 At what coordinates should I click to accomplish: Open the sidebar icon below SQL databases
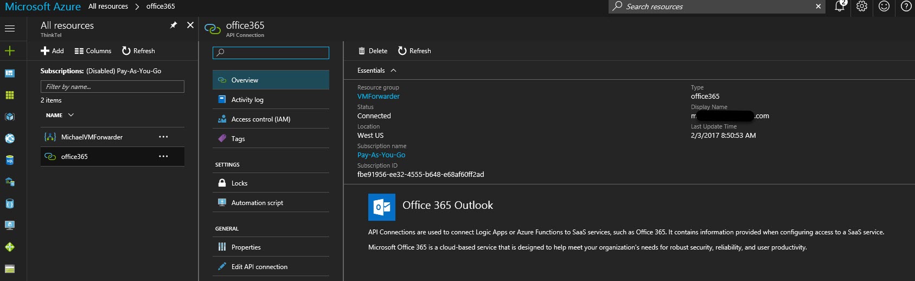click(10, 182)
